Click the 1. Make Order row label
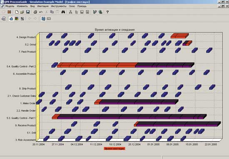The height and width of the screenshot is (159, 229). 28,103
